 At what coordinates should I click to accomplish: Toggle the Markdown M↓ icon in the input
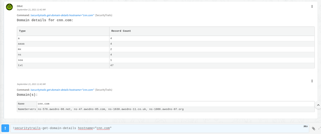click(x=306, y=126)
